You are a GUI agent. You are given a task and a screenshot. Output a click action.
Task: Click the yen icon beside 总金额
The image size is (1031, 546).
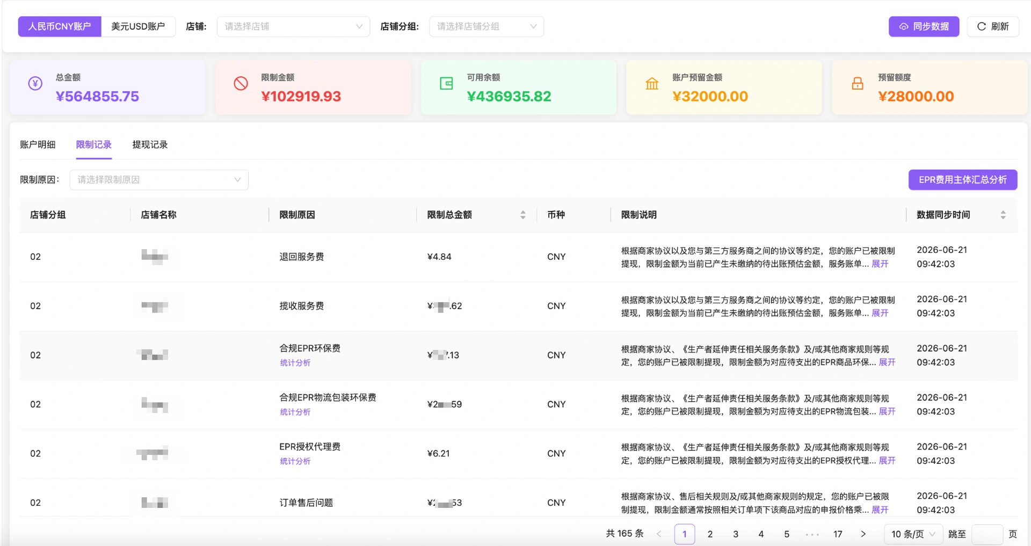(35, 83)
